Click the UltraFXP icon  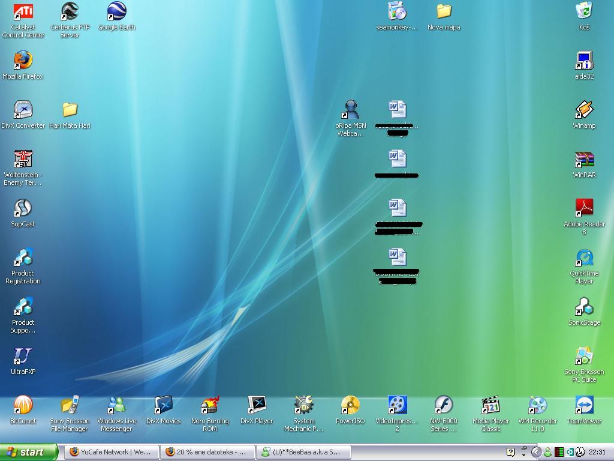[23, 355]
